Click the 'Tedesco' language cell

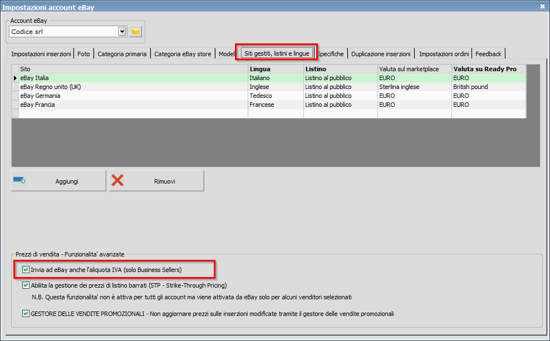pos(276,96)
